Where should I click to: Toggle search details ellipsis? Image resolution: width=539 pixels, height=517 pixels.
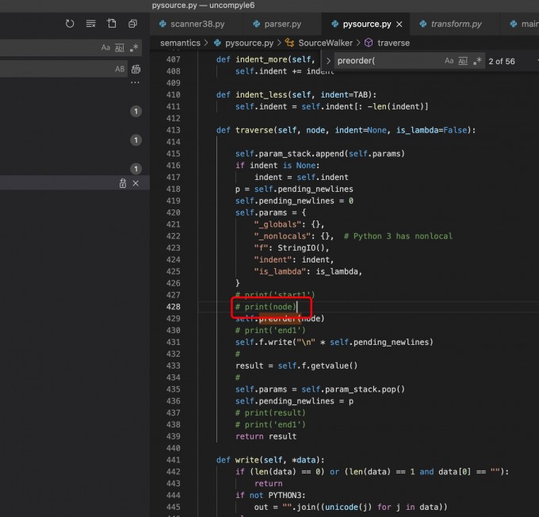135,82
